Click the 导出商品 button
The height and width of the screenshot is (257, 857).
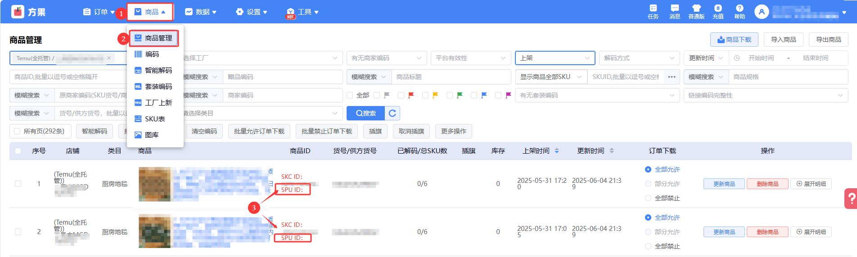[828, 40]
